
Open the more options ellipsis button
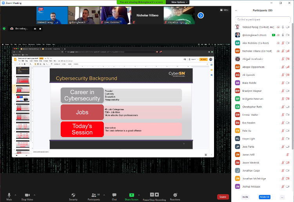point(282,197)
